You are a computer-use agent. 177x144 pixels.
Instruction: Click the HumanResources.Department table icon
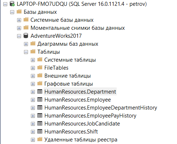pyautogui.click(x=40, y=92)
